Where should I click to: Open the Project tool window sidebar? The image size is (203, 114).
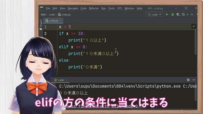click(x=41, y=25)
